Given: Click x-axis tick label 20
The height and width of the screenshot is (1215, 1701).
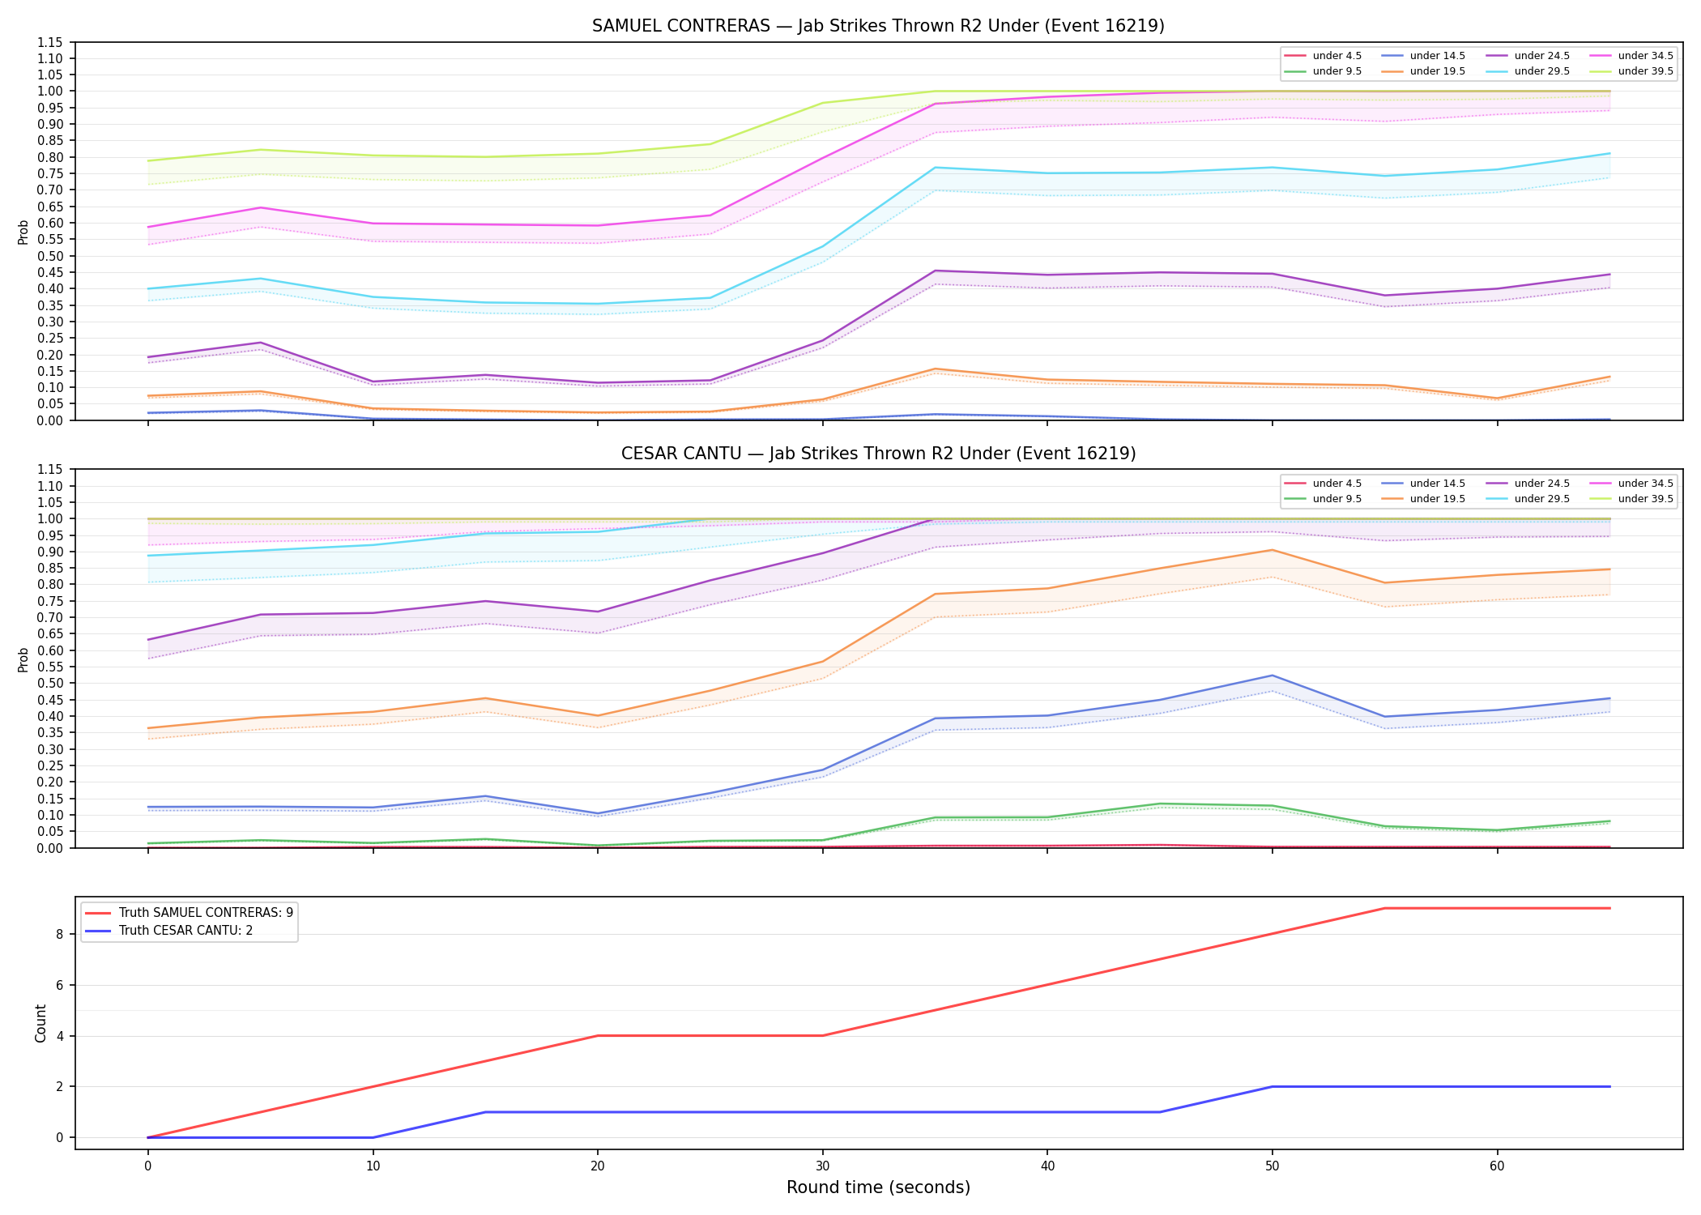Looking at the screenshot, I should (598, 1166).
